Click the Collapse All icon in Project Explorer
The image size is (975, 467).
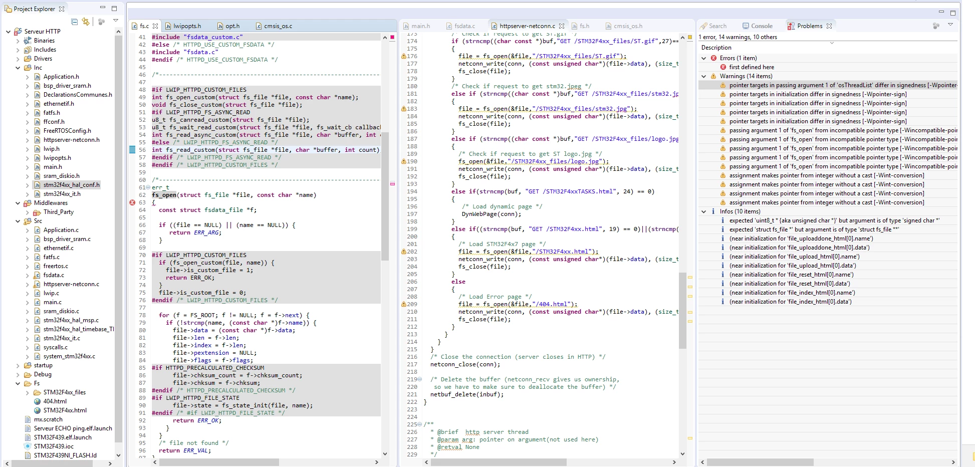pyautogui.click(x=75, y=22)
